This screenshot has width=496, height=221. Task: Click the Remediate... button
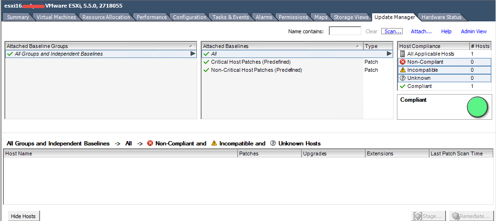(471, 216)
